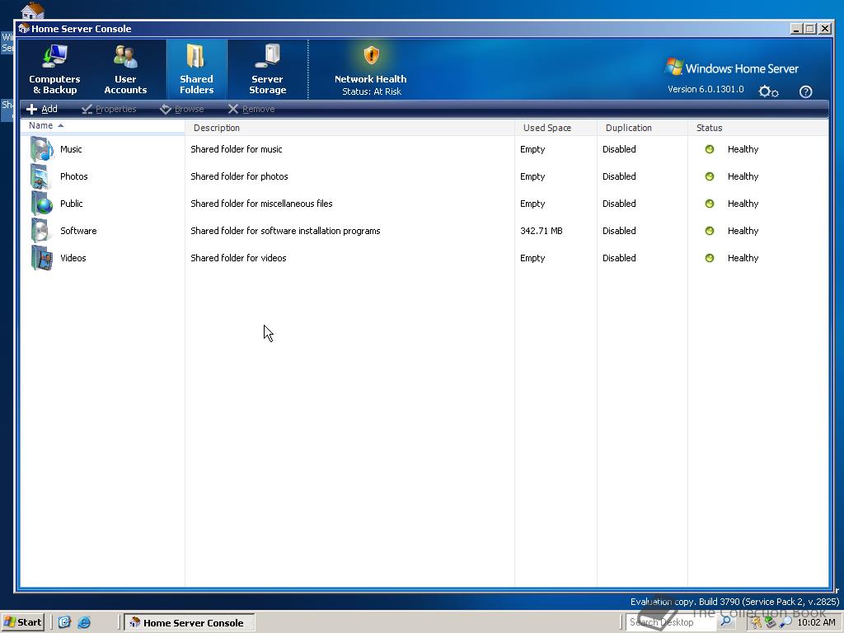Click Home Server Console taskbar button
Viewport: 844px width, 633px height.
[x=190, y=623]
